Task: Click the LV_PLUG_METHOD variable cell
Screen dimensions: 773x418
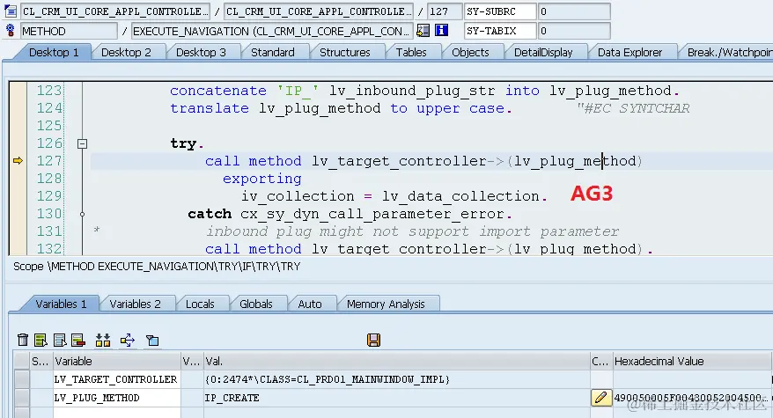Action: click(117, 398)
